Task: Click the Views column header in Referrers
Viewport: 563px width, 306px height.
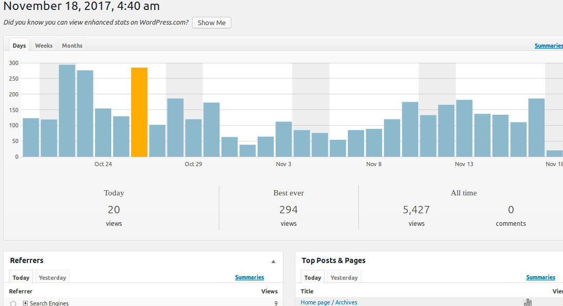Action: [269, 291]
